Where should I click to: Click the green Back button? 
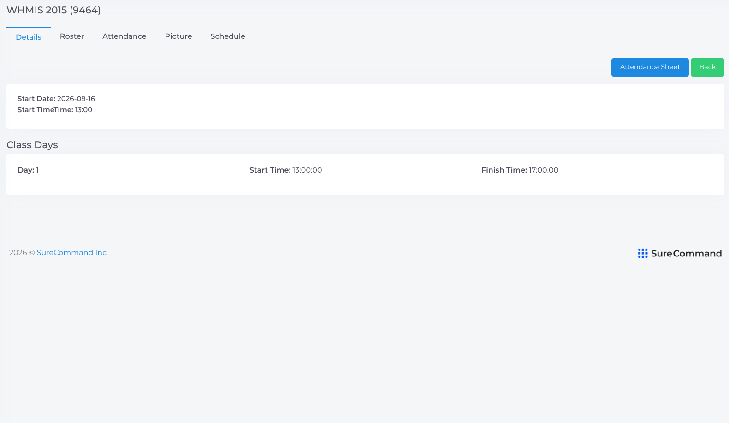point(707,67)
